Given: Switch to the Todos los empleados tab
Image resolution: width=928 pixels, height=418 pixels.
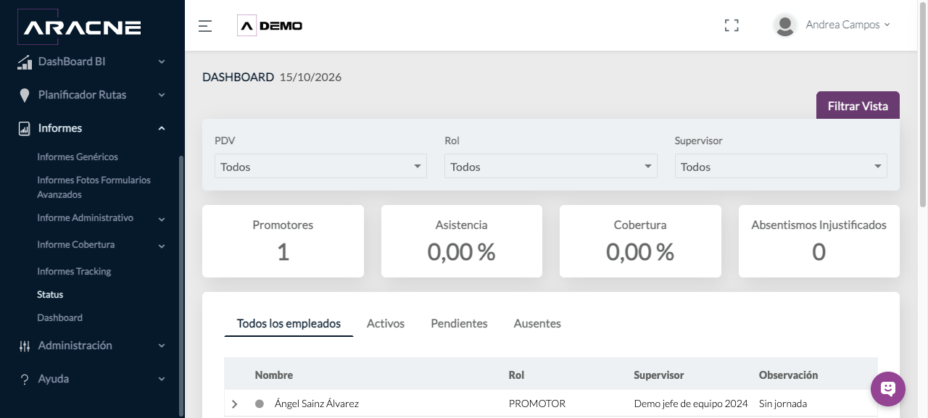Looking at the screenshot, I should pos(289,324).
